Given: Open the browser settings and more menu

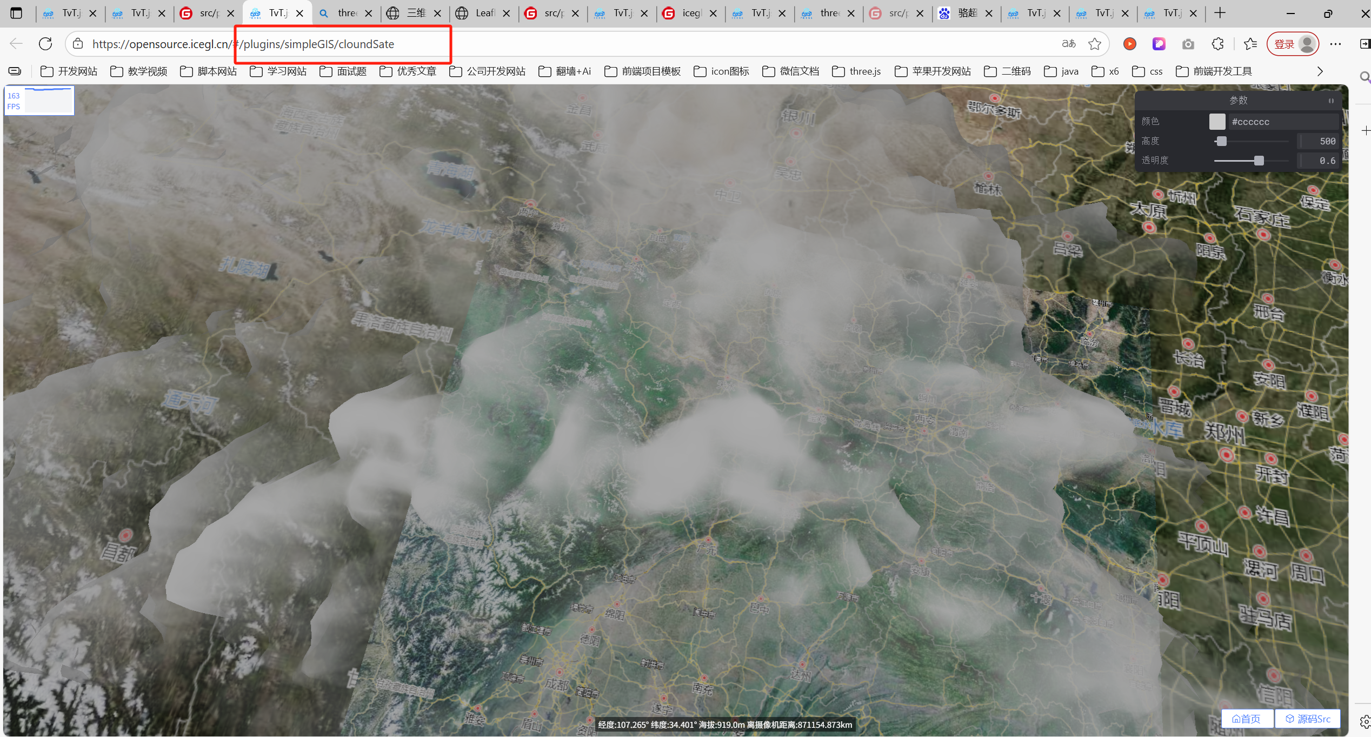Looking at the screenshot, I should [1335, 44].
